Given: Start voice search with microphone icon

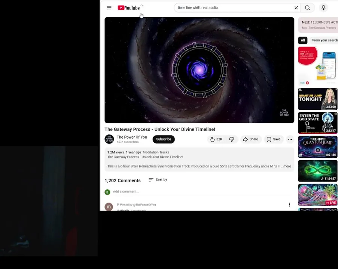Looking at the screenshot, I should click(x=323, y=8).
